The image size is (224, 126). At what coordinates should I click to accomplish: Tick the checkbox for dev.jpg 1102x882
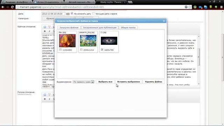pos(61,50)
